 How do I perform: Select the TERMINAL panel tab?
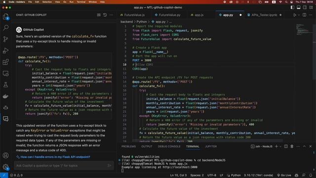193,146
